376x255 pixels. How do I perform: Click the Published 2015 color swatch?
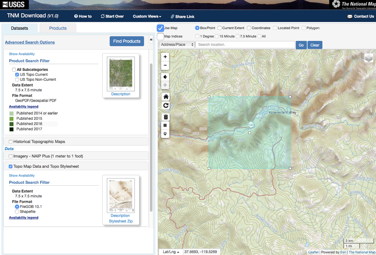click(x=12, y=119)
